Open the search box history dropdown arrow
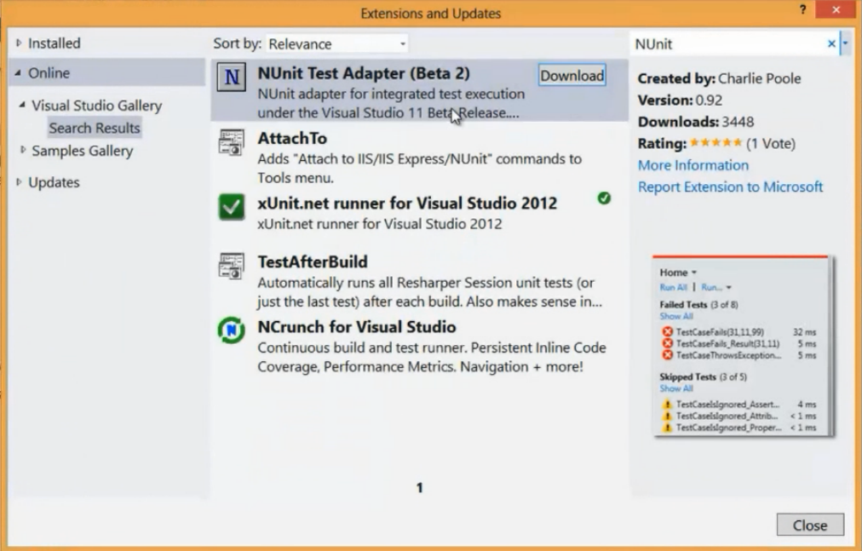 846,43
